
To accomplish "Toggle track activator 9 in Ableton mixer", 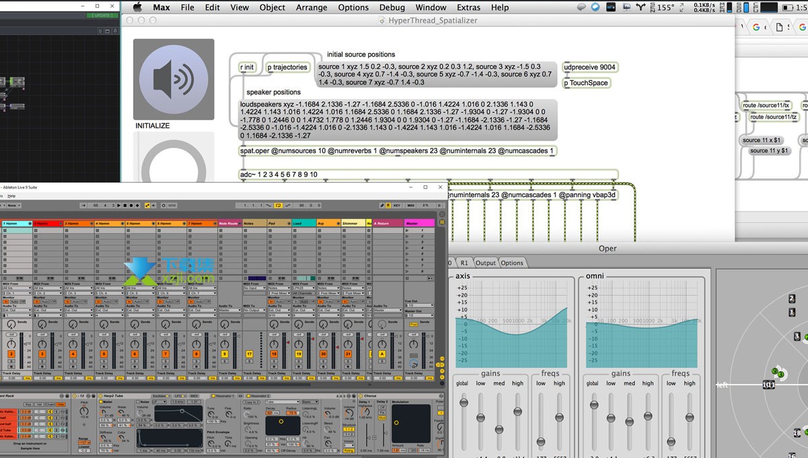I will (225, 354).
